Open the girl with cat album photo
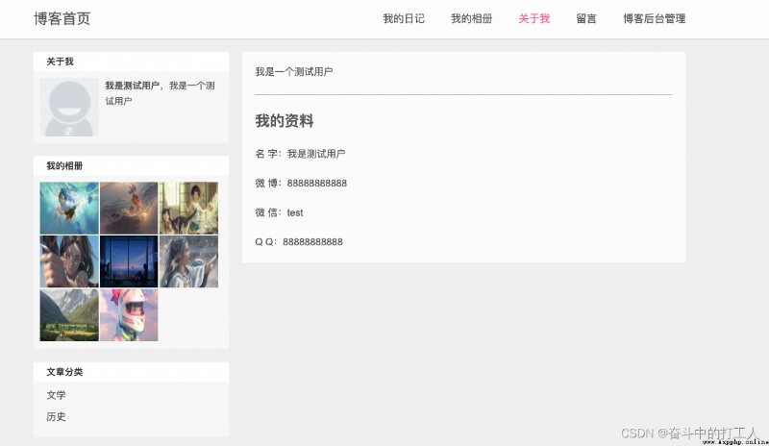This screenshot has height=446, width=769. pyautogui.click(x=188, y=208)
